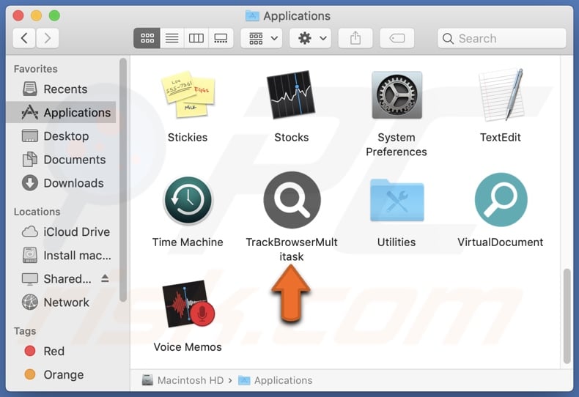
Task: Open the Stocks app icon
Action: click(x=291, y=94)
